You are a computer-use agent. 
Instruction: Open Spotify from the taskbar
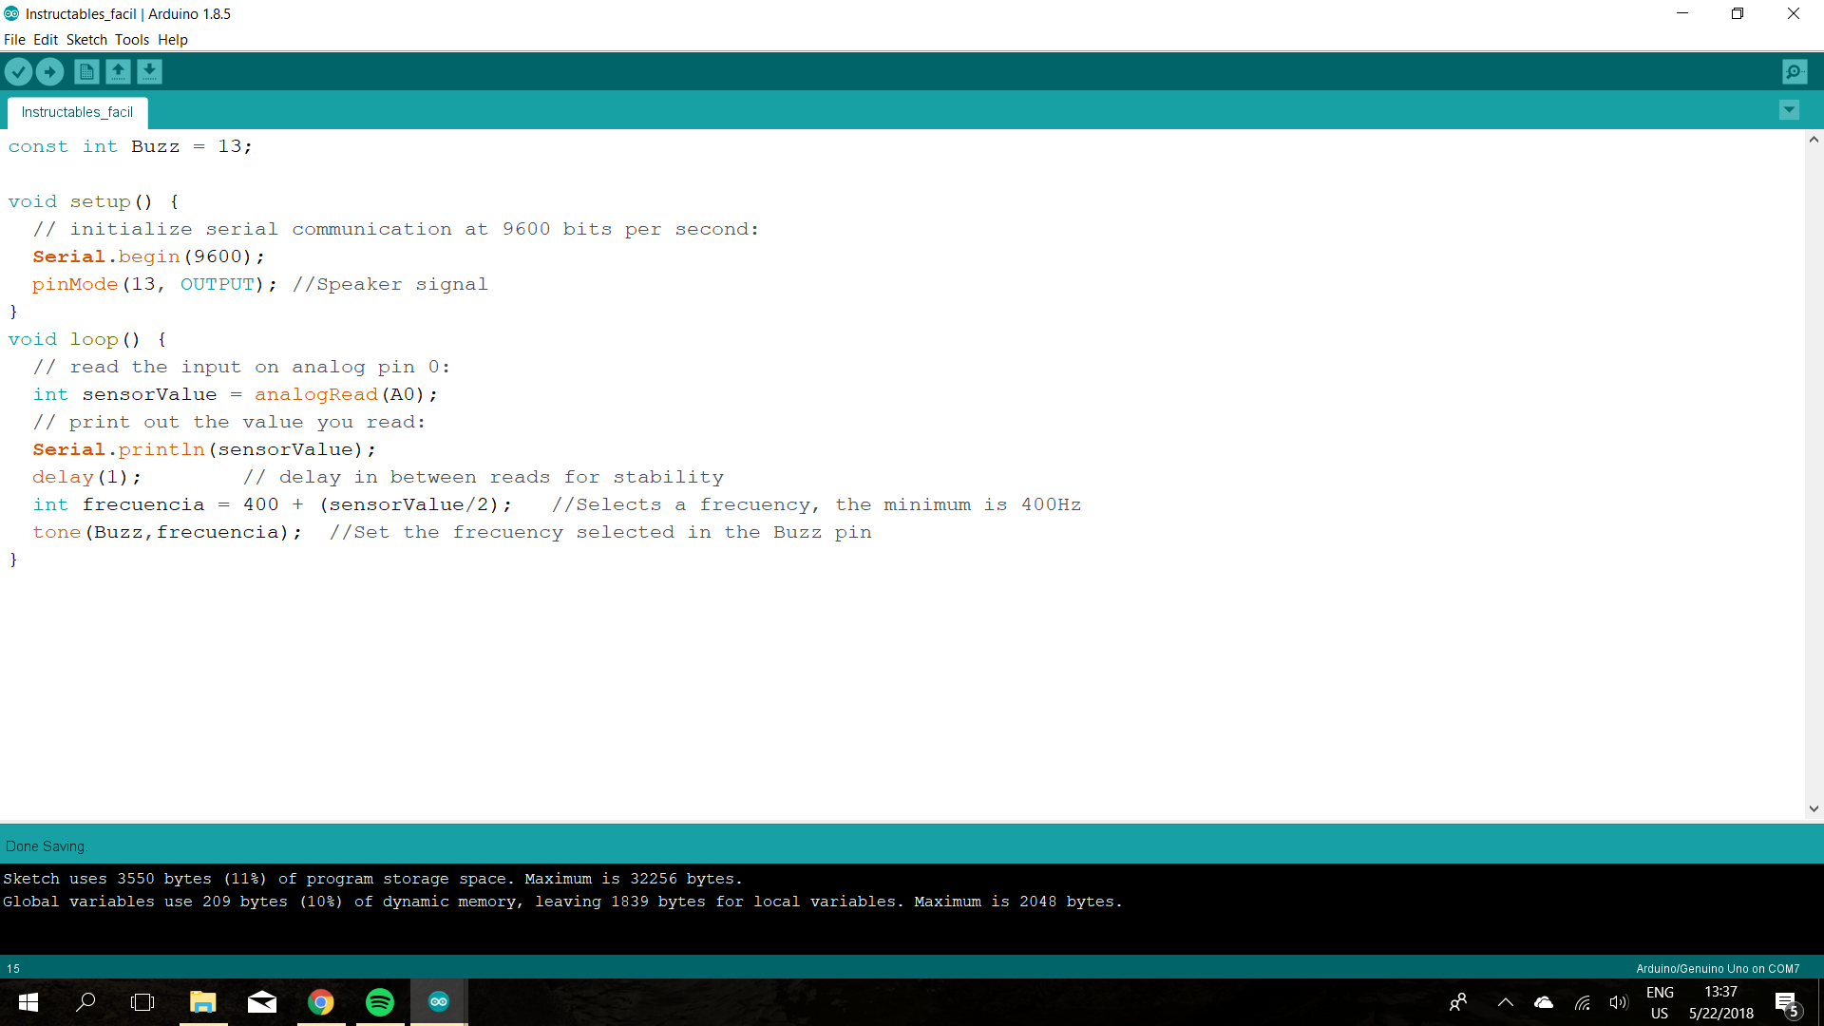[x=380, y=1001]
